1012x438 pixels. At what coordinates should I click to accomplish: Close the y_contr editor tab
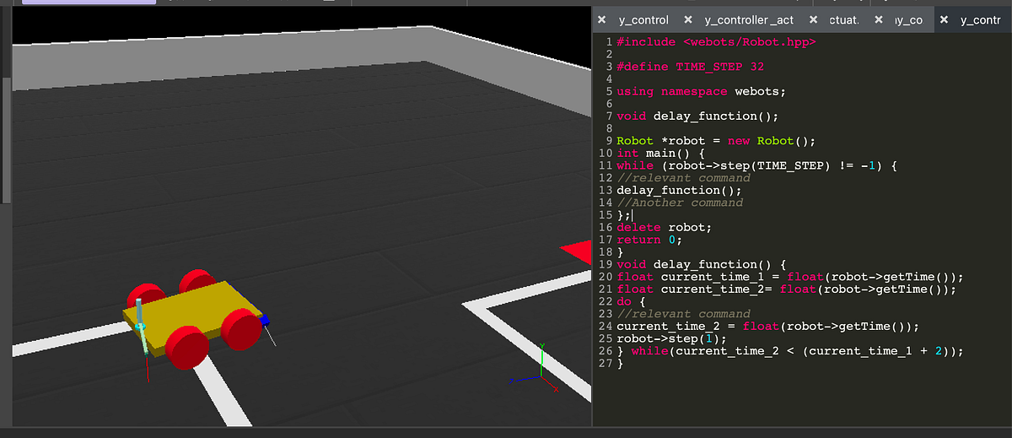click(x=944, y=19)
